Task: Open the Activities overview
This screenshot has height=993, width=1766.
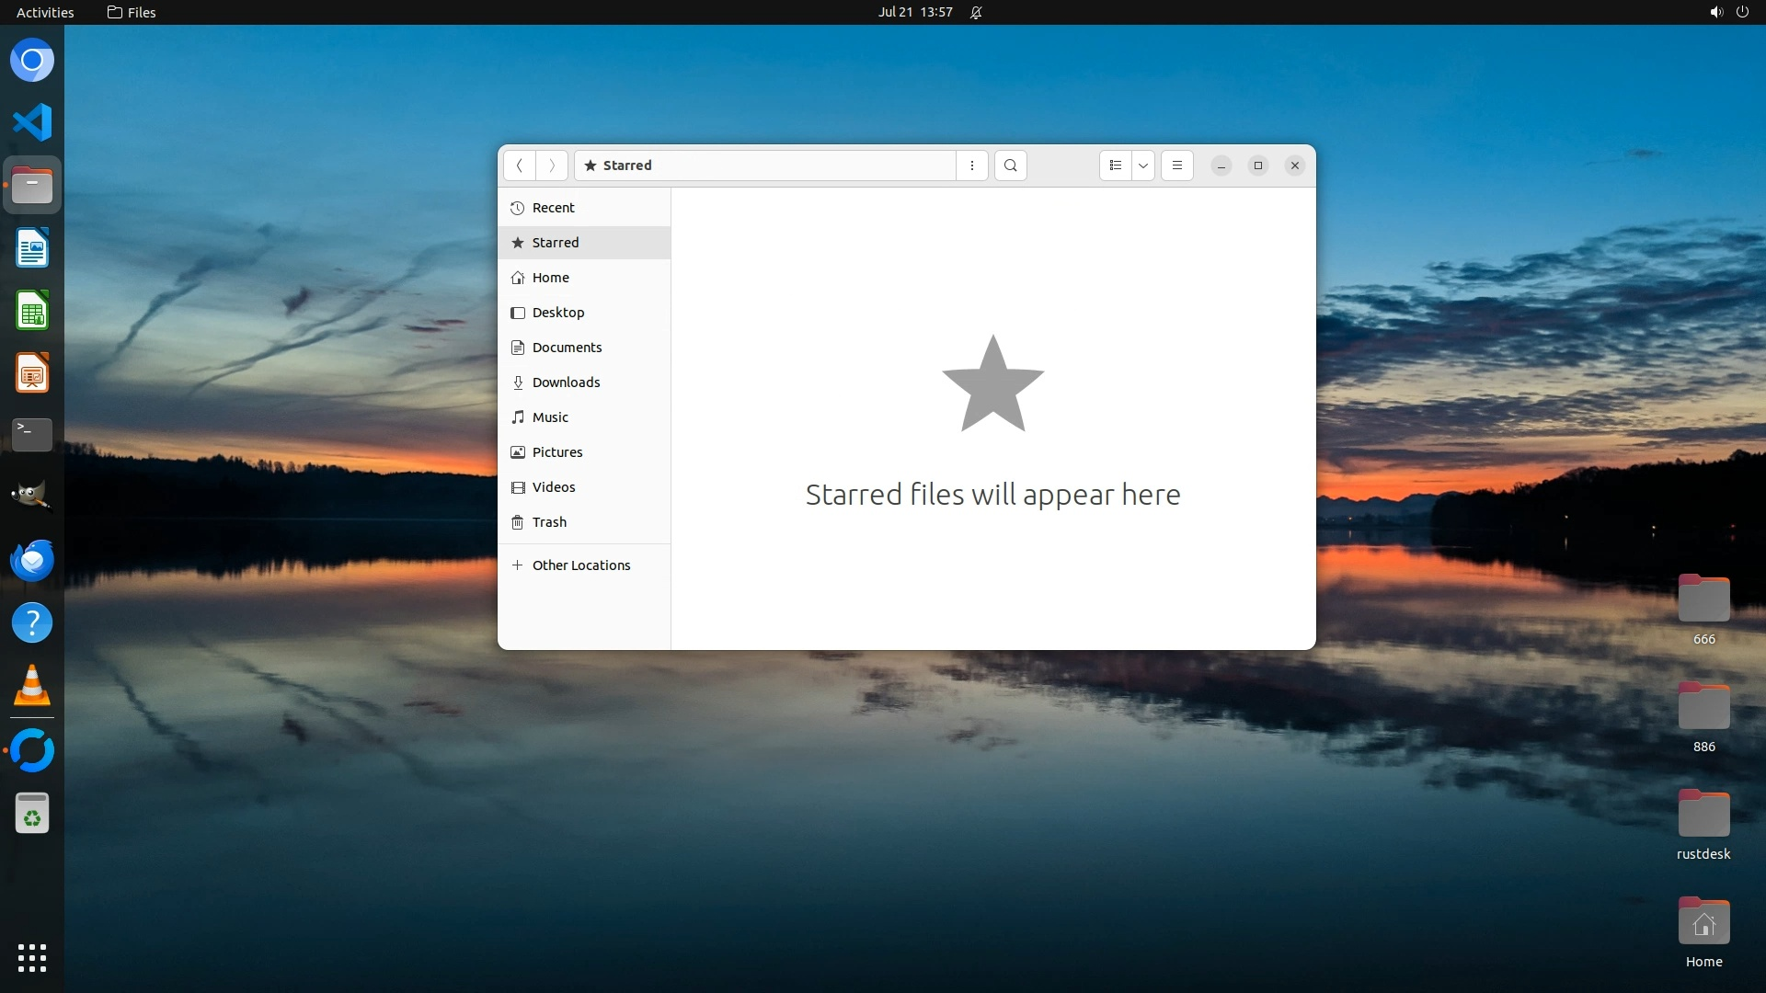Action: point(45,12)
